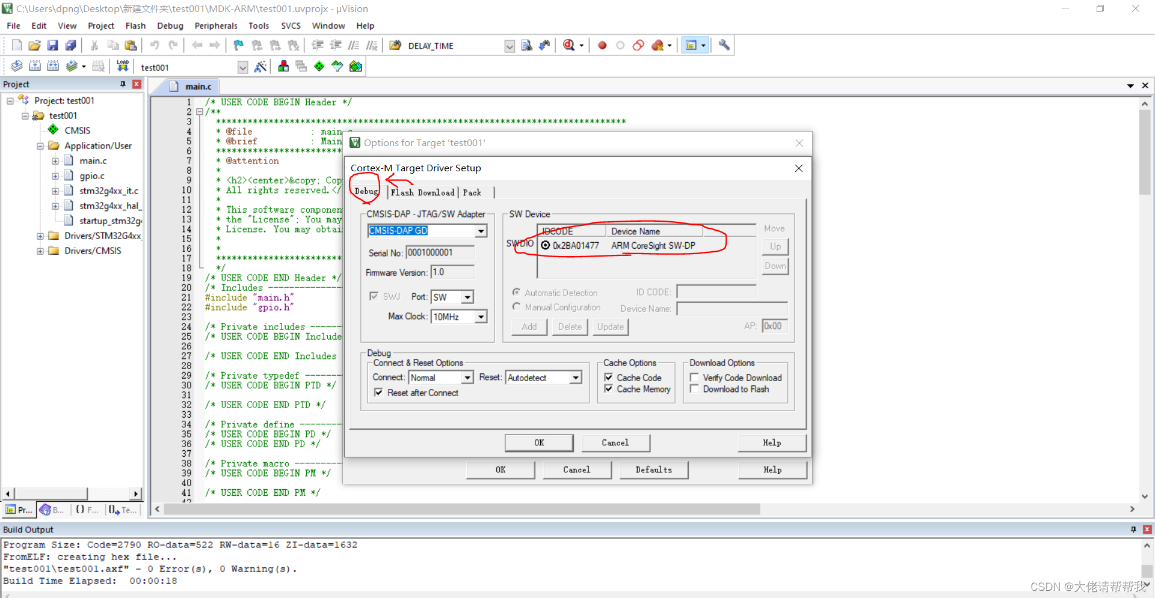This screenshot has height=598, width=1155.
Task: Open the Max Clock 10MHz dropdown
Action: click(x=481, y=317)
